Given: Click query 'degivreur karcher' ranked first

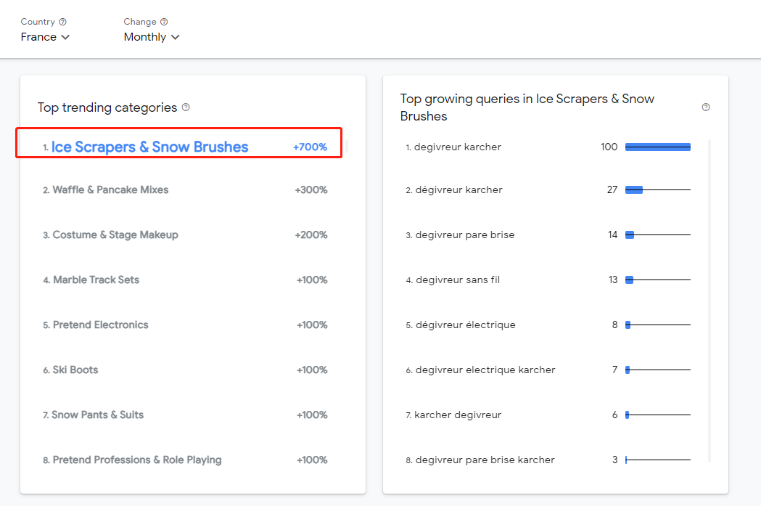Looking at the screenshot, I should pos(458,147).
